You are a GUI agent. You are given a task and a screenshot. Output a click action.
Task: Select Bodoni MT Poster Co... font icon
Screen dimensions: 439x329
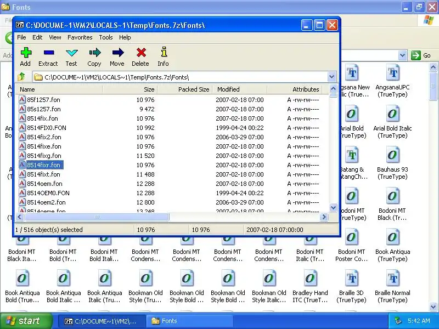pos(351,237)
